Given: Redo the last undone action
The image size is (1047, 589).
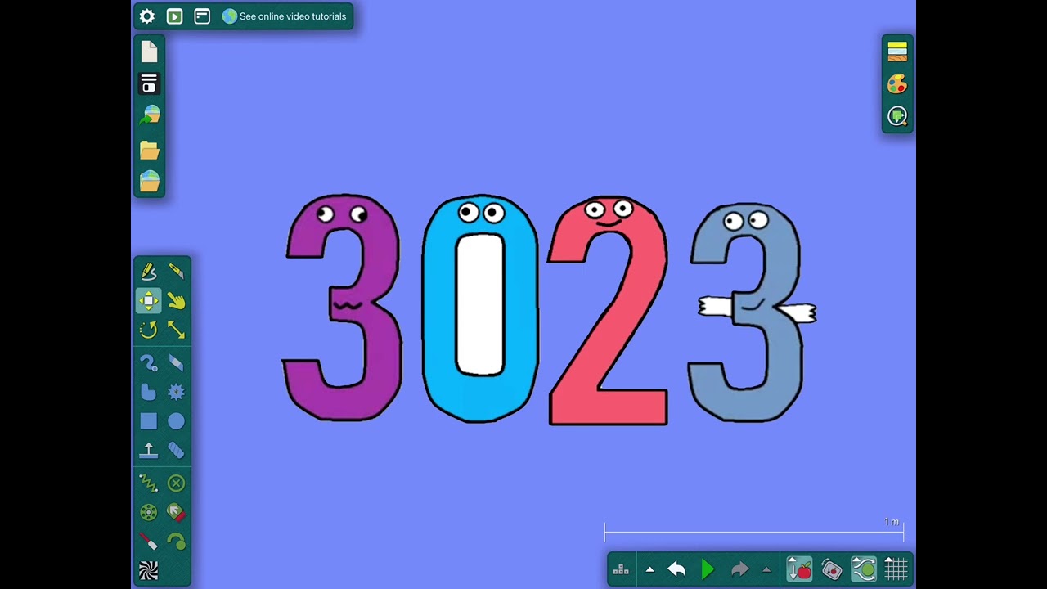Looking at the screenshot, I should [739, 569].
